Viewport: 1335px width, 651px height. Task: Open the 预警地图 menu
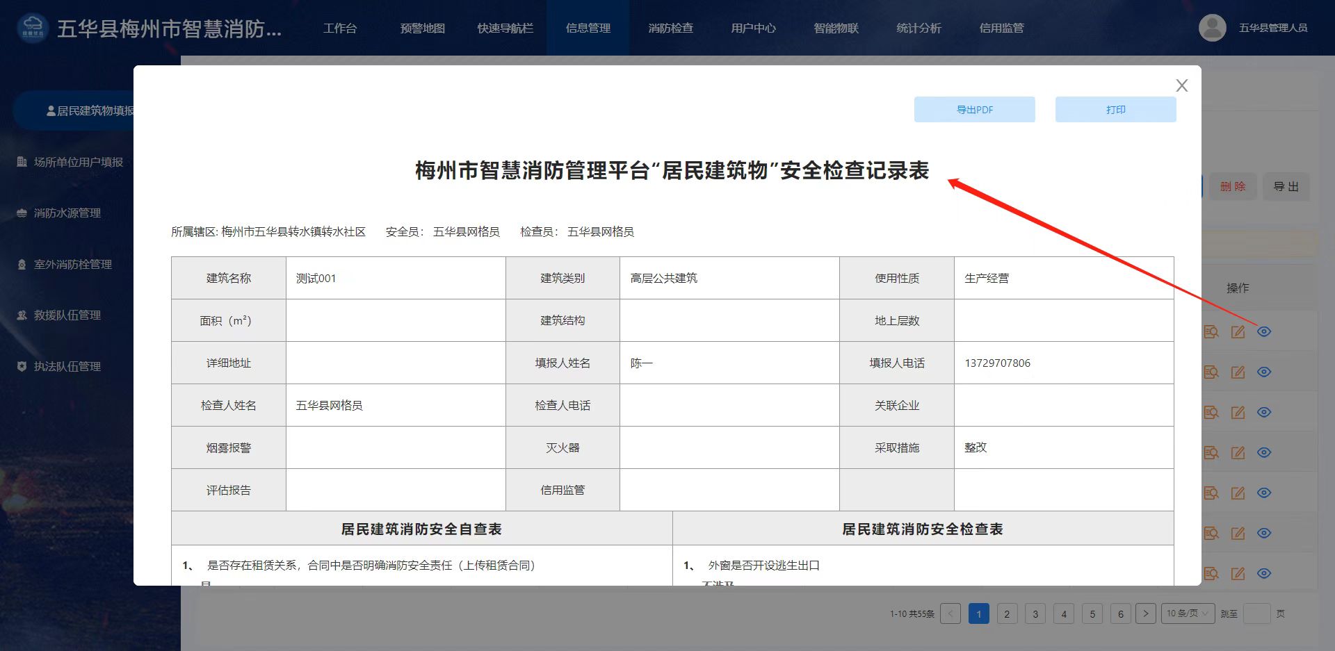coord(423,28)
